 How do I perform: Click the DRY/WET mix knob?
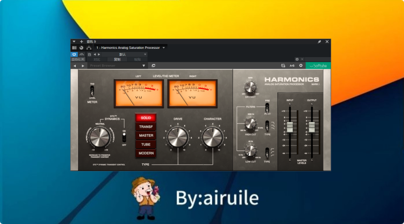250,87
